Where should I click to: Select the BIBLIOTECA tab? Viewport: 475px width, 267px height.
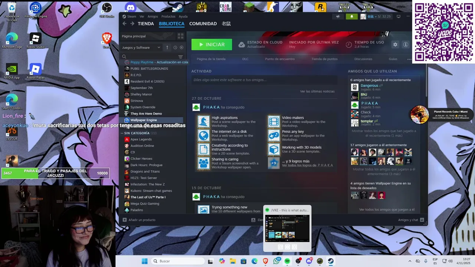pos(171,24)
